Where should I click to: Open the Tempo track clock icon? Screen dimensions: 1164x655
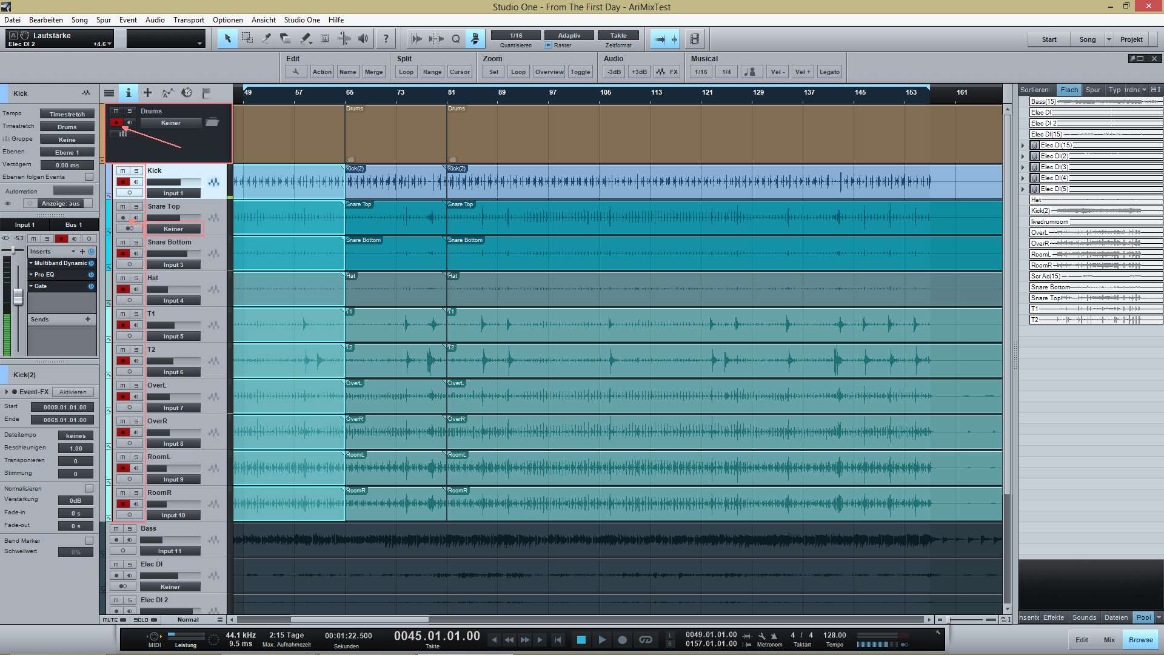point(187,93)
